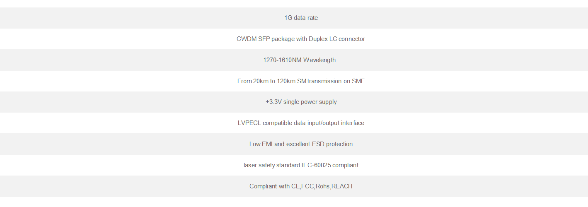Select the LVPECL data interface row
Image resolution: width=588 pixels, height=207 pixels.
coord(301,123)
